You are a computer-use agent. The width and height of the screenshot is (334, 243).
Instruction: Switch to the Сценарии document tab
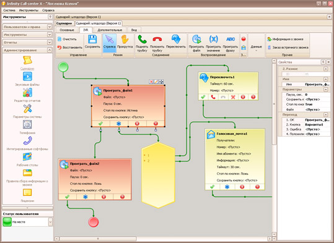point(64,23)
